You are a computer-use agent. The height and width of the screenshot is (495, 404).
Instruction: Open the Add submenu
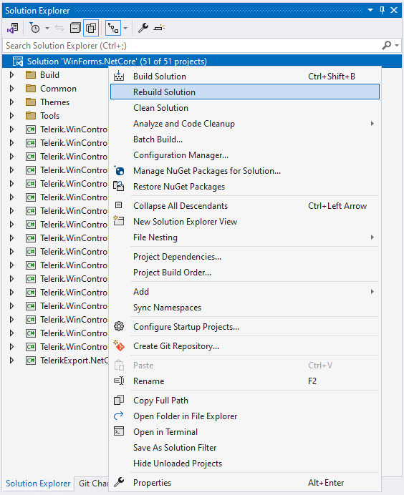click(245, 292)
